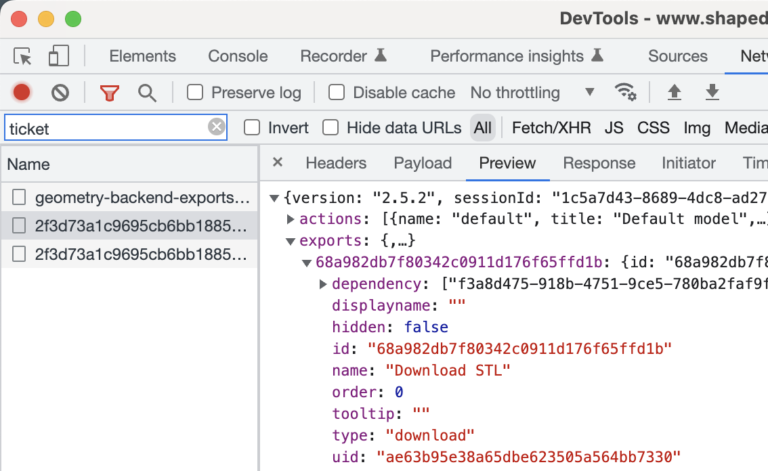This screenshot has height=471, width=768.
Task: Open the No throttling dropdown
Action: 532,93
